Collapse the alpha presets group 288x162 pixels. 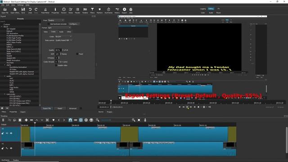click(5, 65)
